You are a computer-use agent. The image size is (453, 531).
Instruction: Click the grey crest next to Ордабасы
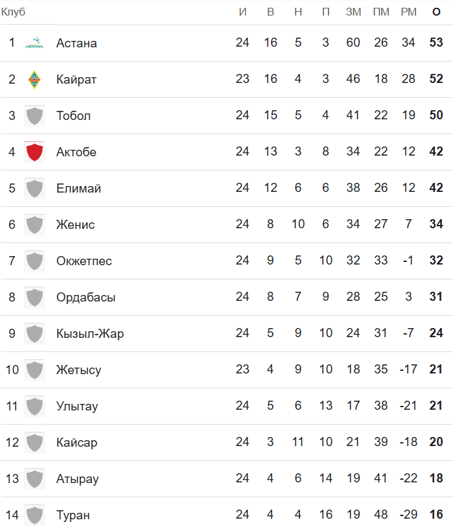coord(34,298)
